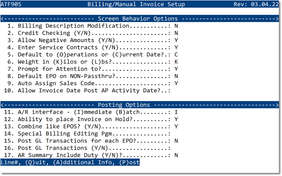Select Default to Operations or Current Date option
Image resolution: width=282 pixels, height=176 pixels.
tap(176, 54)
